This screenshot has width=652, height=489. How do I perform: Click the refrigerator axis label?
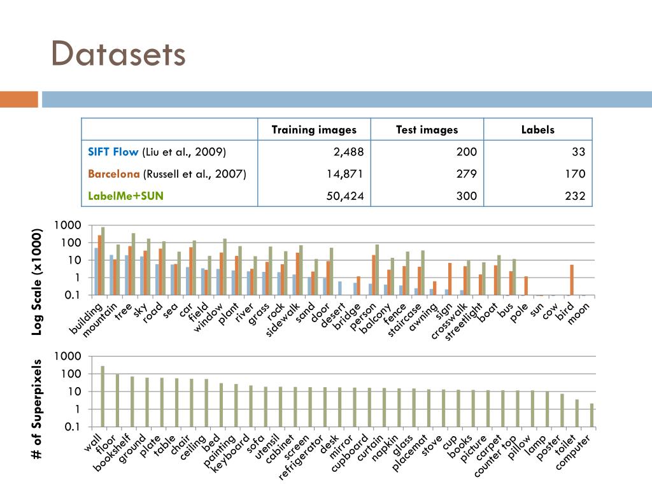point(301,457)
